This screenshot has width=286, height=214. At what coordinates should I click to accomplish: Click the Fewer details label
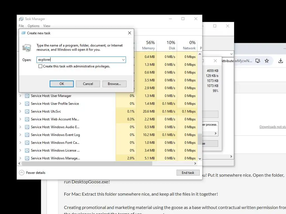pos(36,173)
